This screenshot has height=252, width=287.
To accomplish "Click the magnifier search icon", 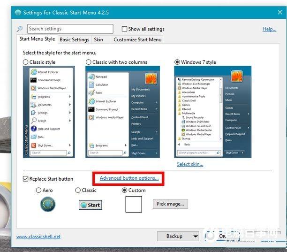I will point(20,29).
